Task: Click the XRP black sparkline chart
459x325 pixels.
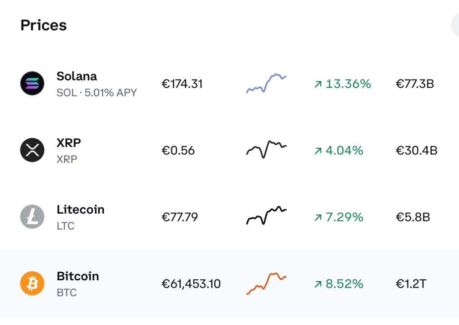Action: [x=266, y=149]
